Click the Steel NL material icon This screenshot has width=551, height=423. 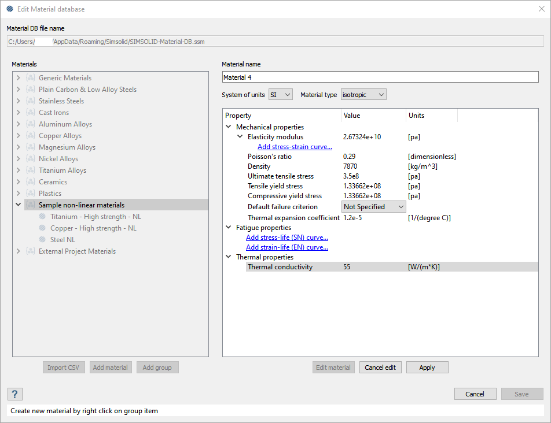[42, 240]
